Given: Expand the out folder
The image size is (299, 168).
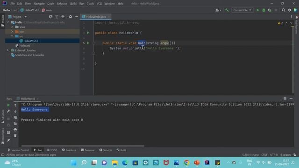Looking at the screenshot, I should pos(12,32).
